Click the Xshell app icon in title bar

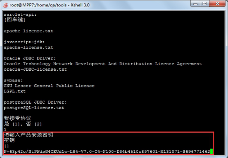click(x=6, y=5)
